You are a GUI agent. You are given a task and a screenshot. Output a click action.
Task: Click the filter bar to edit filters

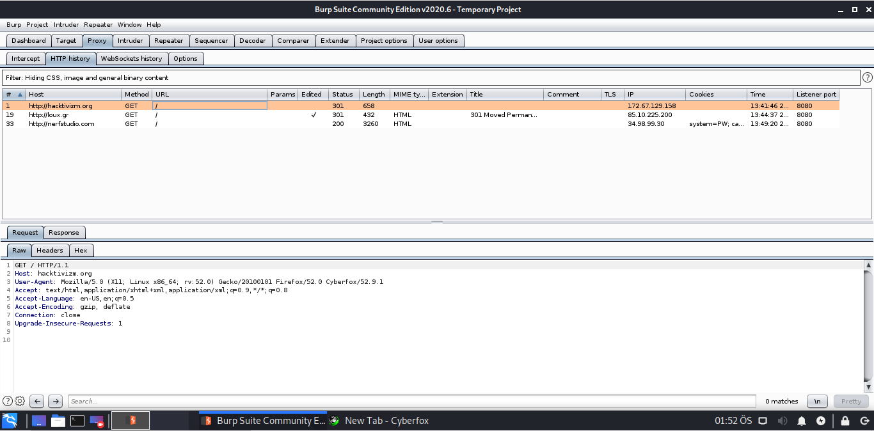pyautogui.click(x=431, y=77)
